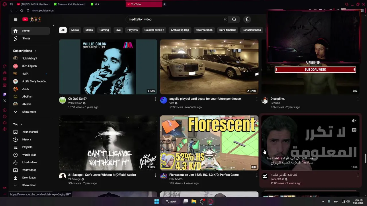Select the Dark Ambient filter chip
Viewport: 367px width, 206px height.
click(227, 30)
